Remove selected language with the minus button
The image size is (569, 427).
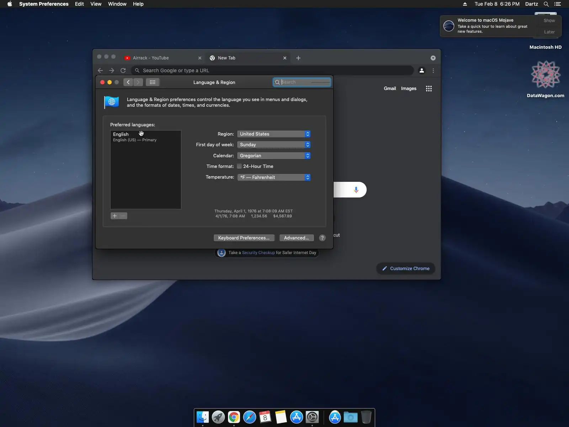coord(123,216)
